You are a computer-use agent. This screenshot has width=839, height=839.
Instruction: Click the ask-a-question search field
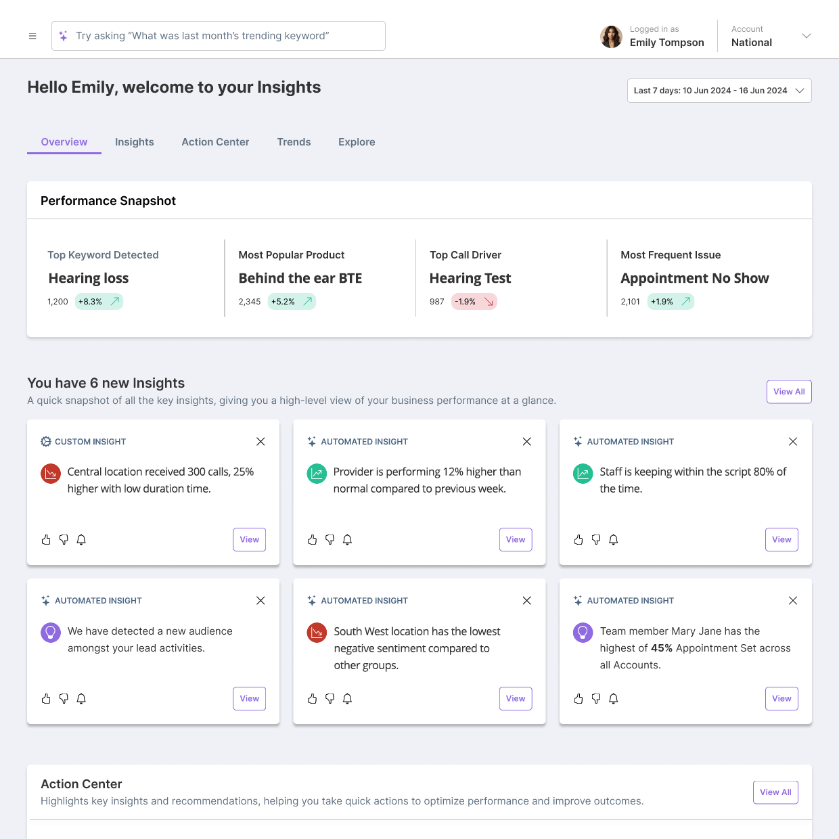pyautogui.click(x=218, y=35)
